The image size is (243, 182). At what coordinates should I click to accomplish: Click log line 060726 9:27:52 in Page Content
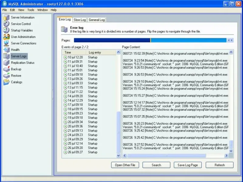[176, 145]
